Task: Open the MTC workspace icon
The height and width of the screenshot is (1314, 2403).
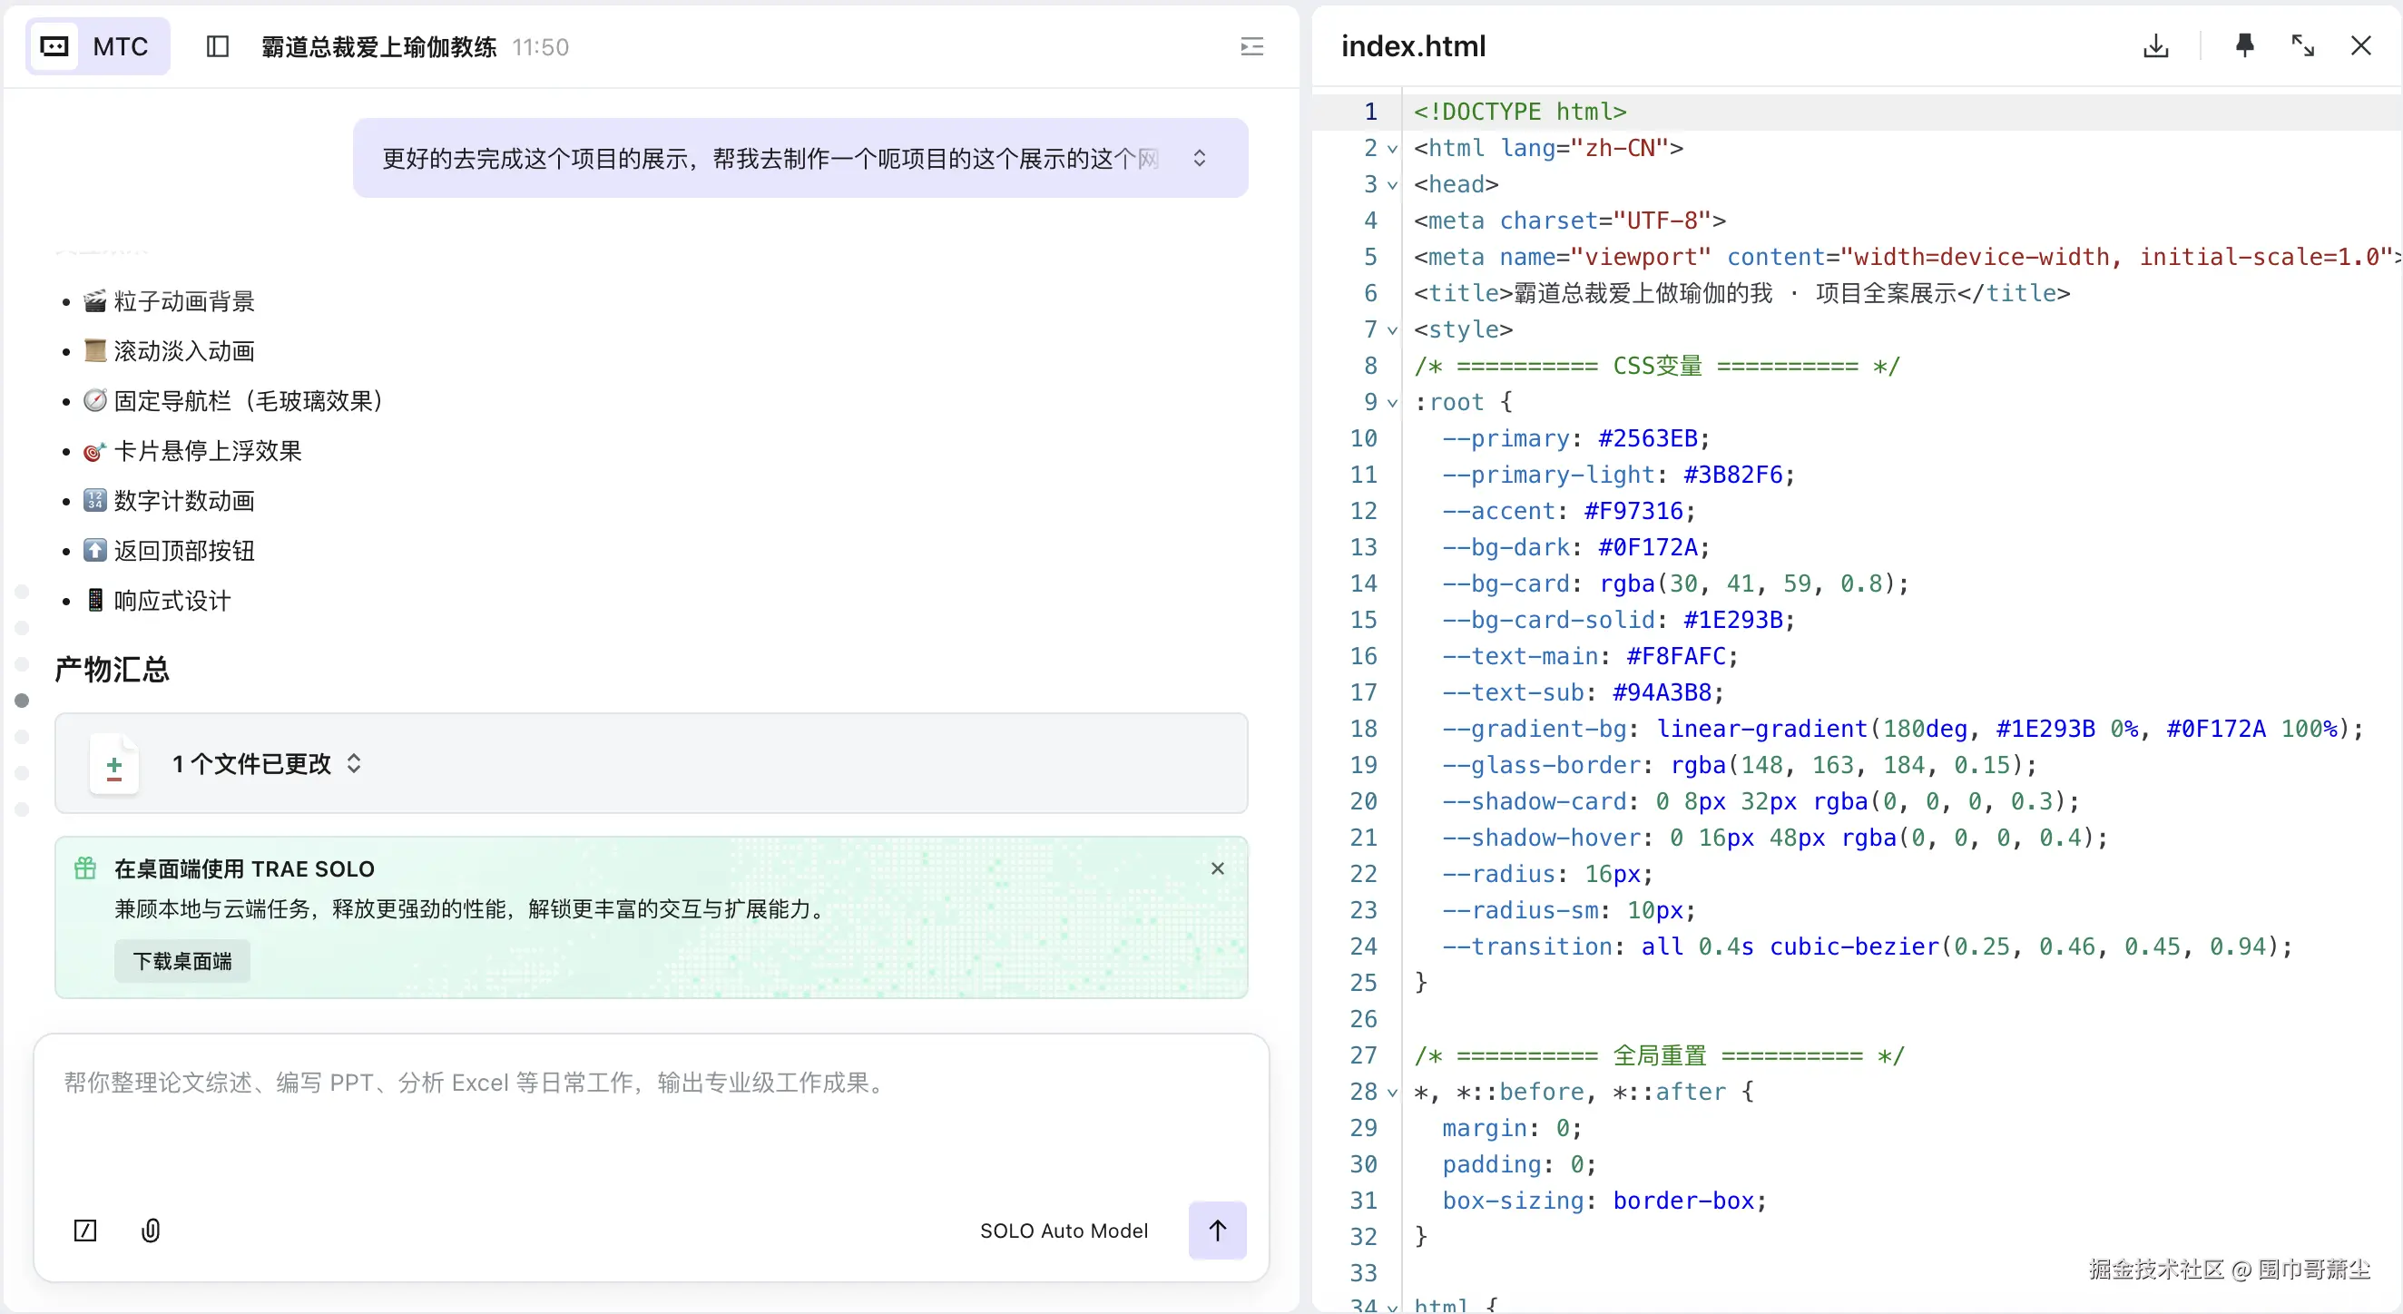Action: [55, 46]
